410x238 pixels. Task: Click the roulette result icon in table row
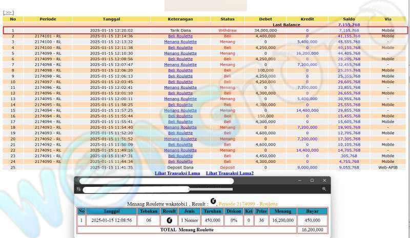pos(169,221)
